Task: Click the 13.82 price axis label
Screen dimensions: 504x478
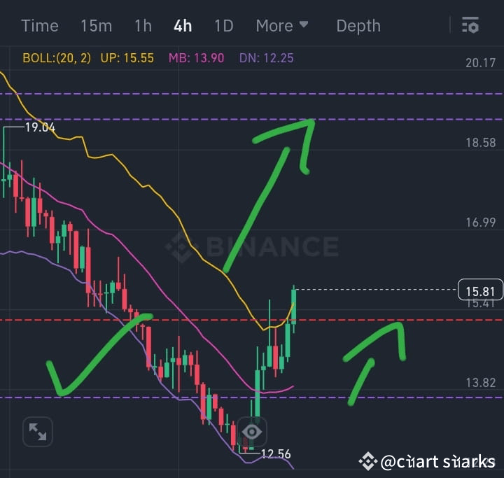Action: point(480,383)
